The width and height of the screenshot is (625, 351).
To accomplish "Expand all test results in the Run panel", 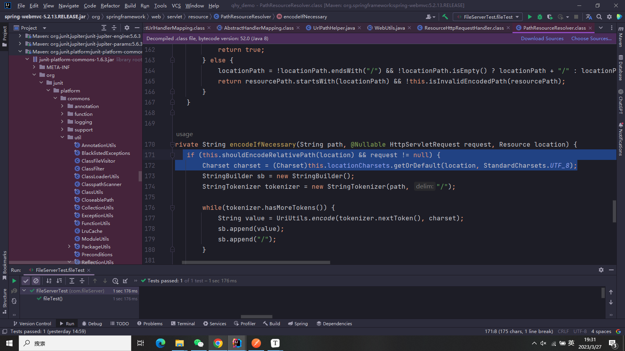I will (72, 281).
